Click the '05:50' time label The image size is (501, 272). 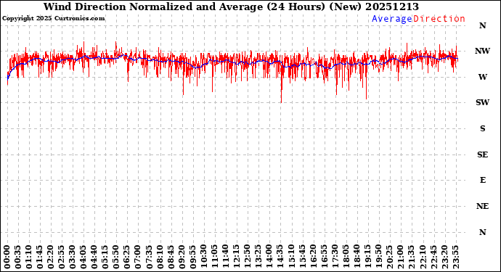pyautogui.click(x=116, y=257)
